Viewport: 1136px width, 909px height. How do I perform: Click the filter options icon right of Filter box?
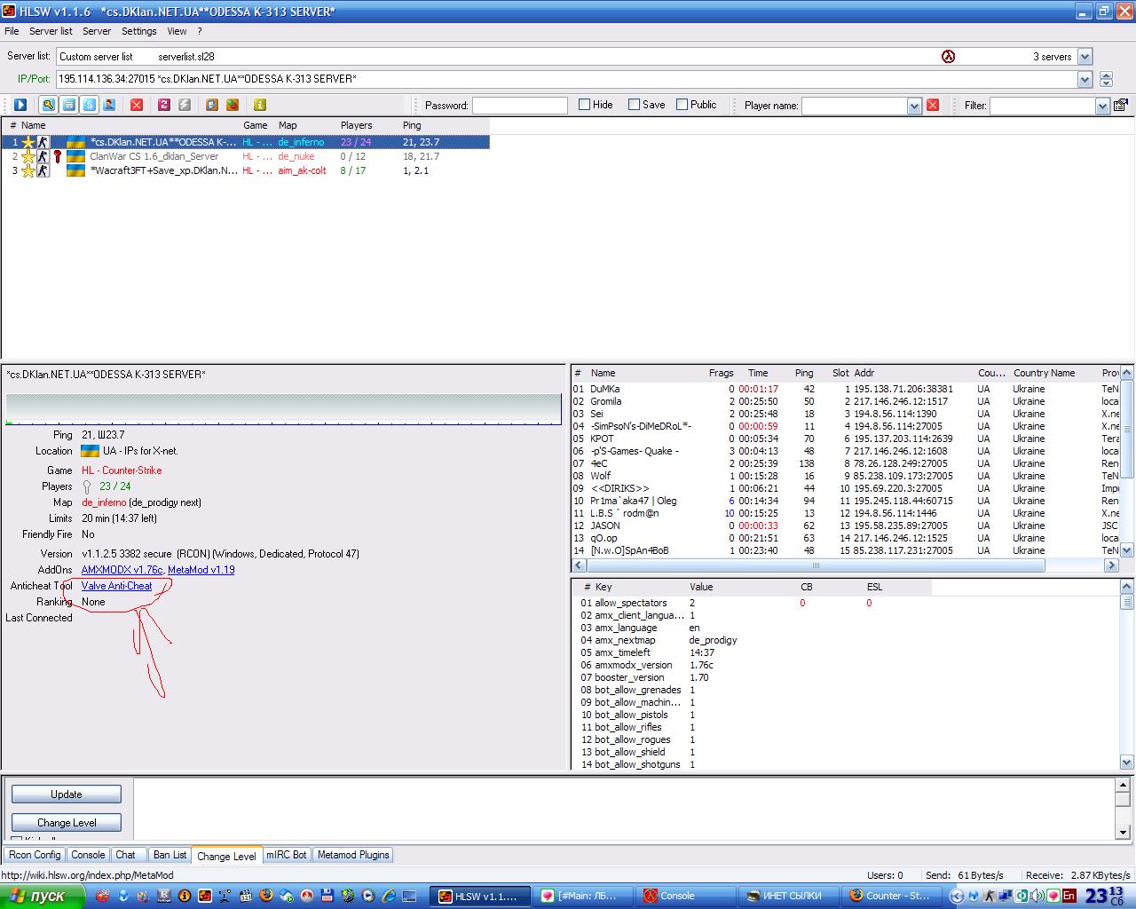tap(1121, 105)
